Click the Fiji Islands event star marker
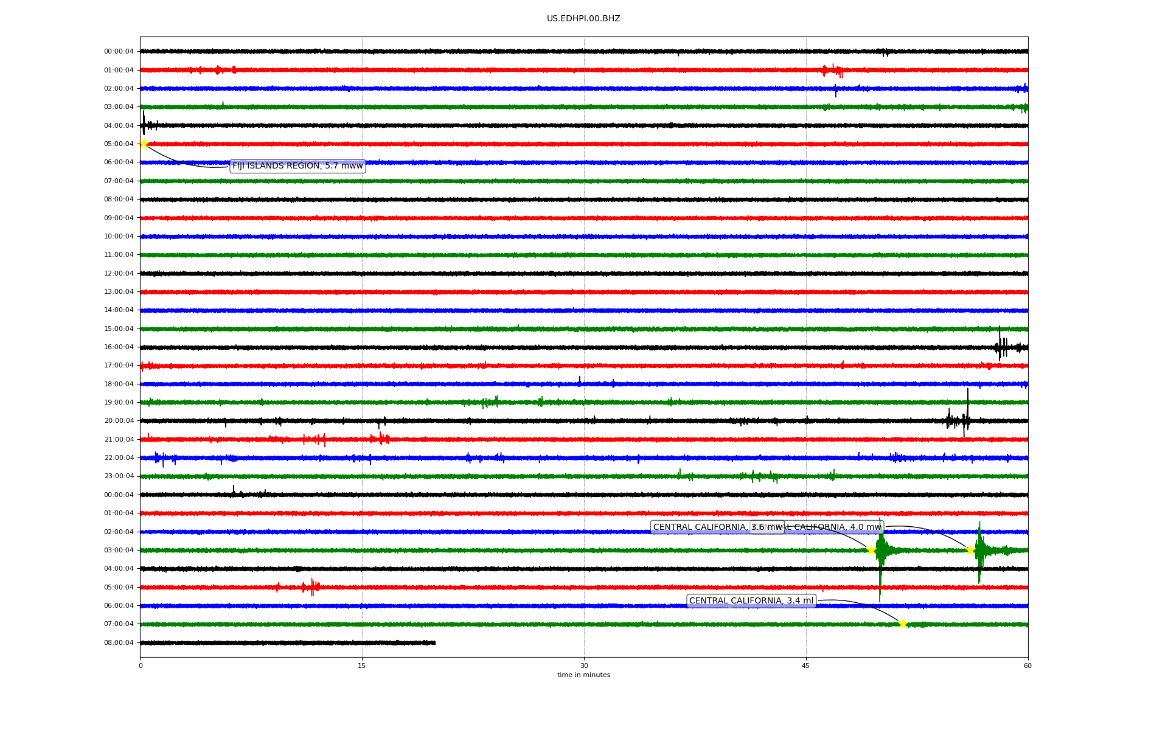The width and height of the screenshot is (1168, 730). coord(144,144)
